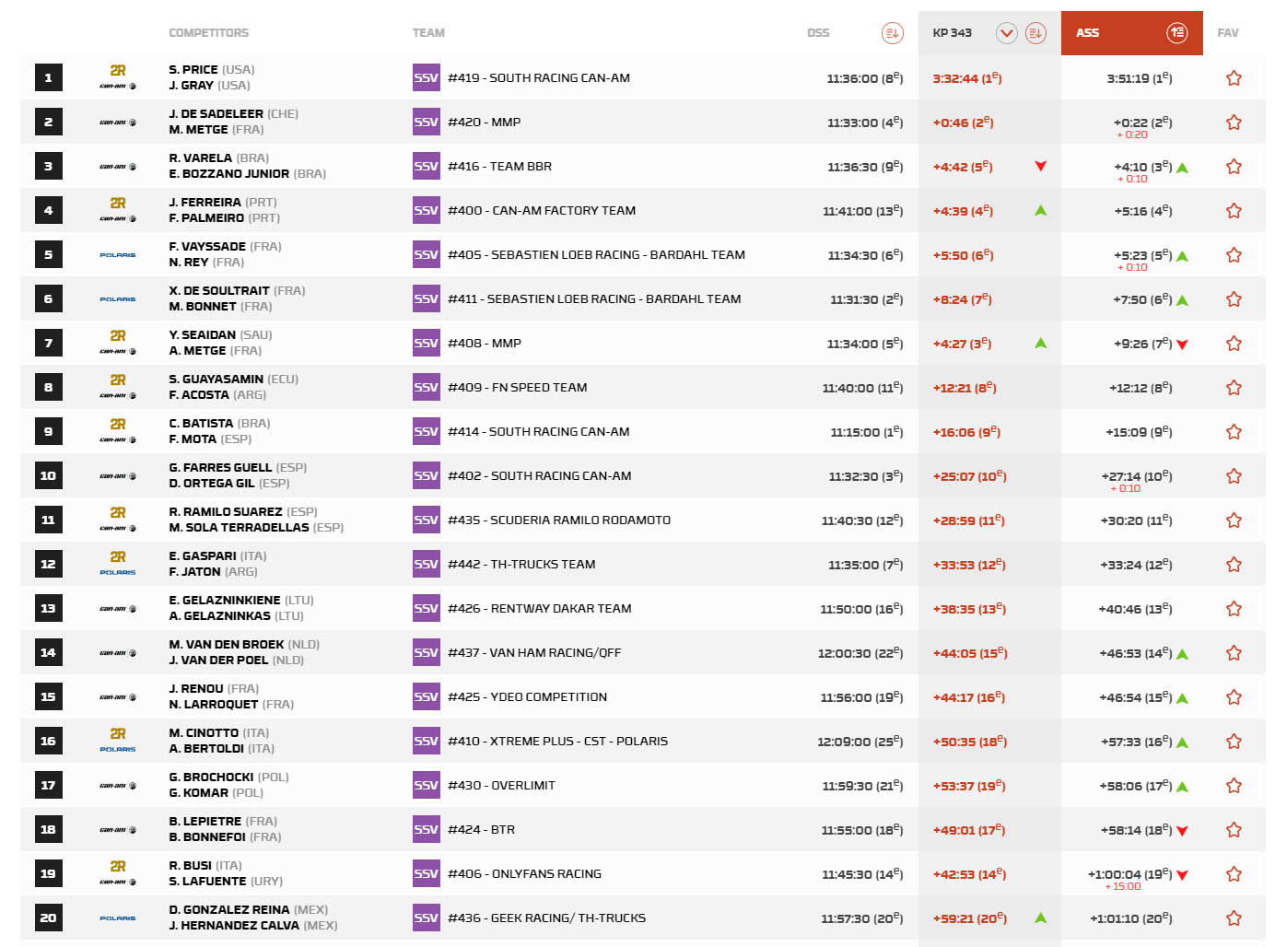The height and width of the screenshot is (947, 1275).
Task: Click the SSV category badge for #442
Action: pos(426,565)
